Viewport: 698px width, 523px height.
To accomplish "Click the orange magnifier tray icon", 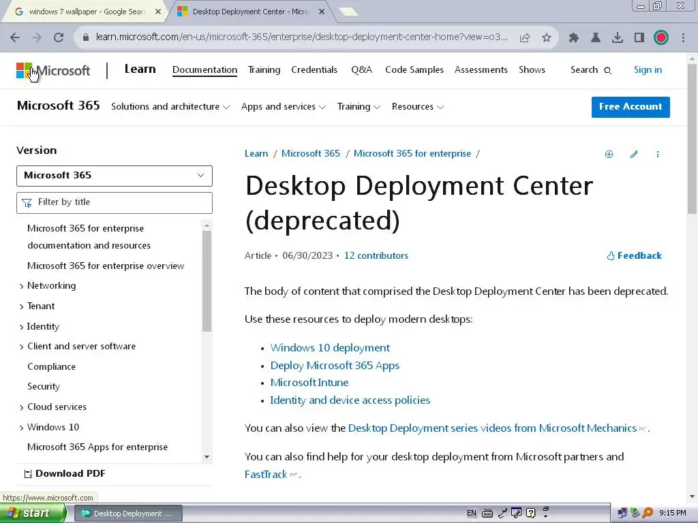I will 648,513.
